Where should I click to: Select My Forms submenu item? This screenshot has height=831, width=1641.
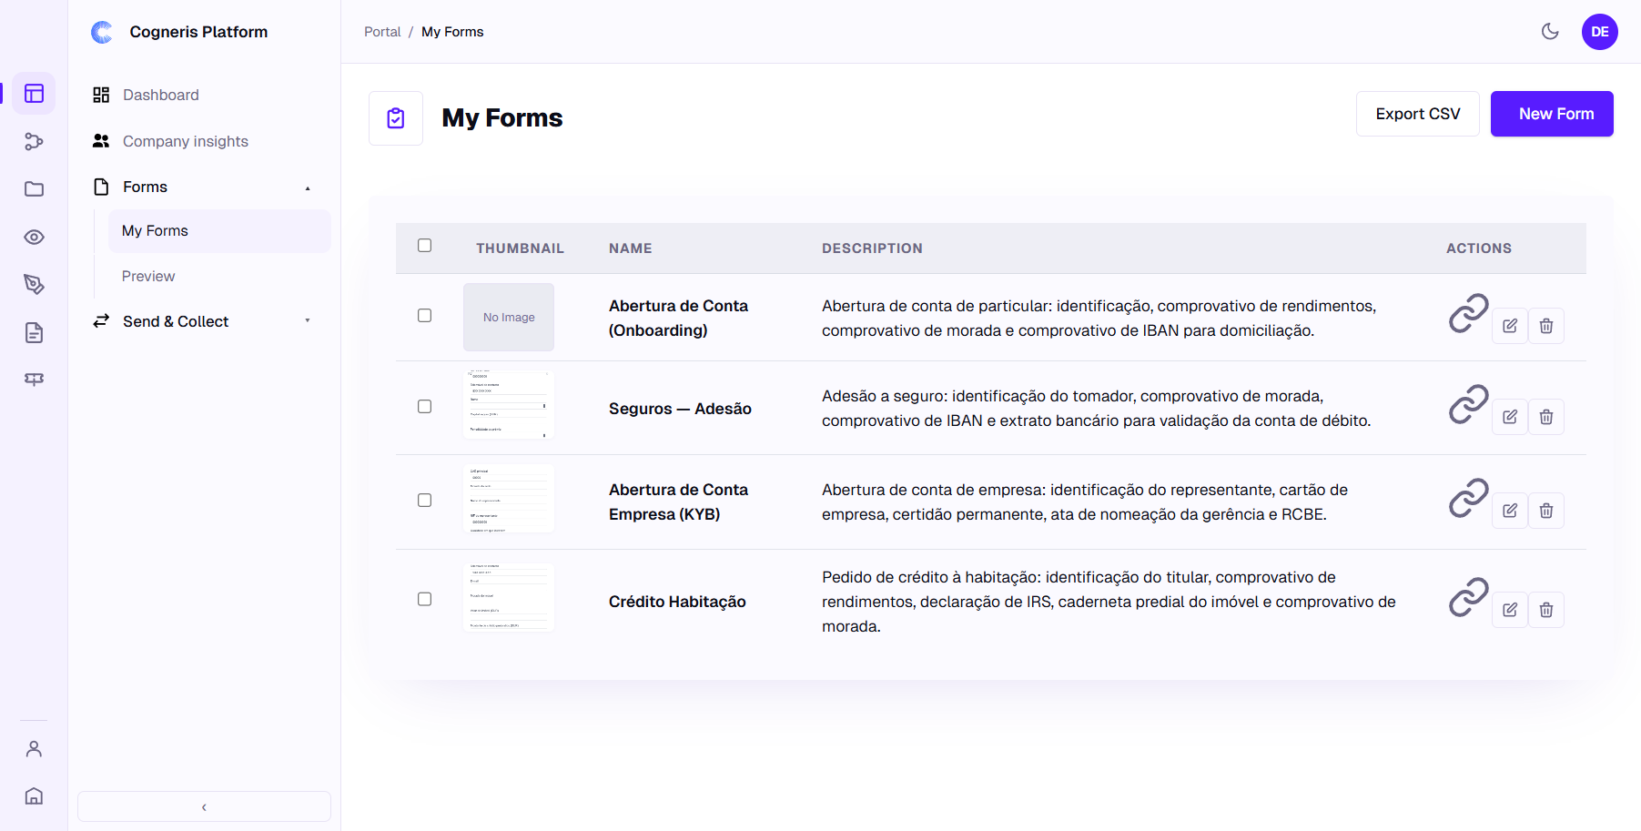[x=219, y=231]
